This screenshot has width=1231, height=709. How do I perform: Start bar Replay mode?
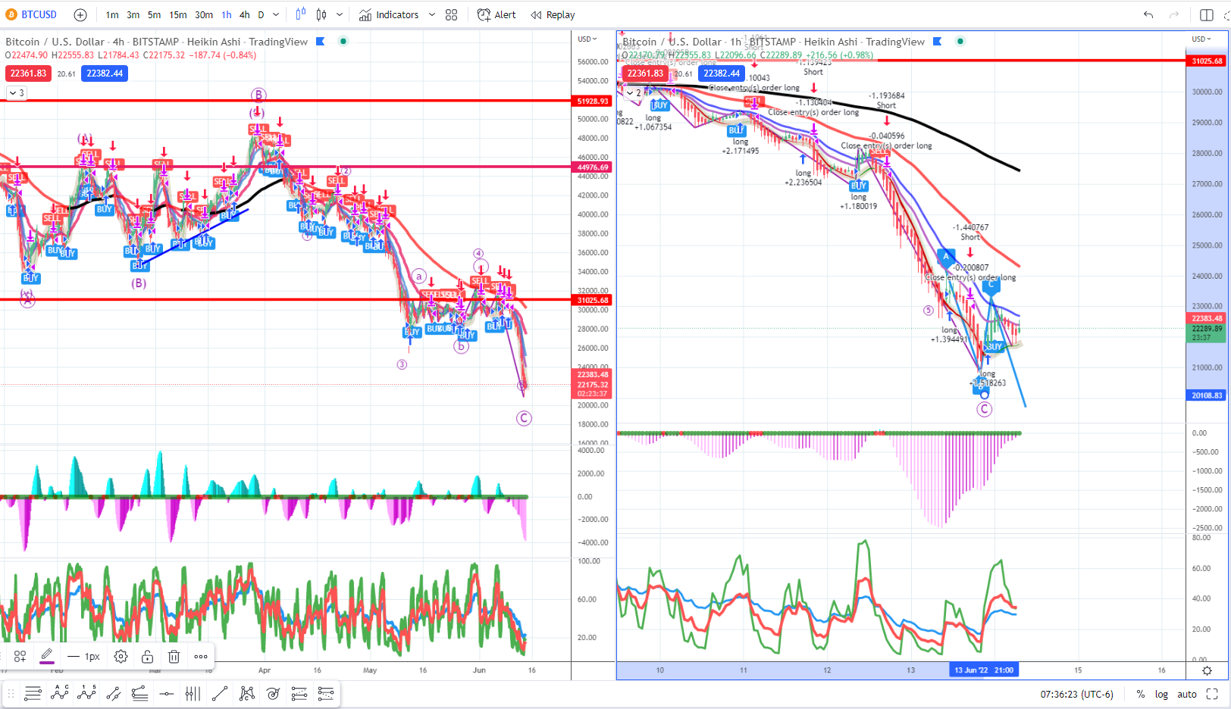point(553,14)
